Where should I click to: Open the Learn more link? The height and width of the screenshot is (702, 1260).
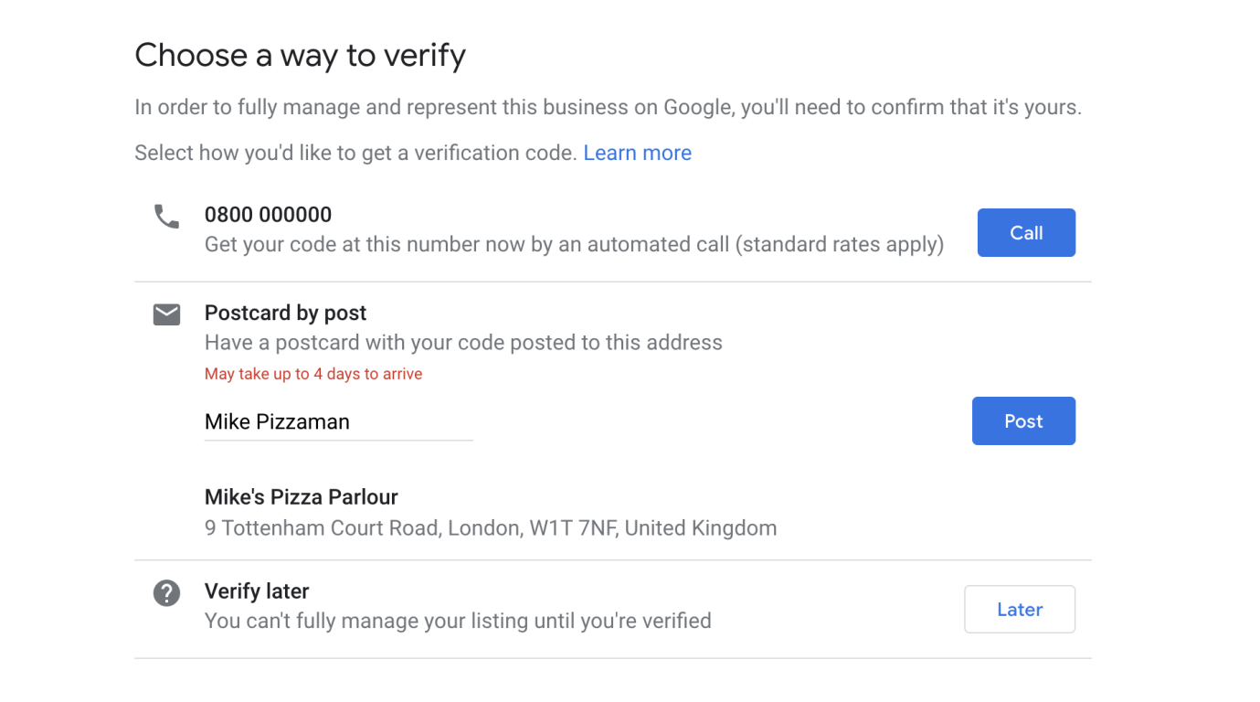637,153
